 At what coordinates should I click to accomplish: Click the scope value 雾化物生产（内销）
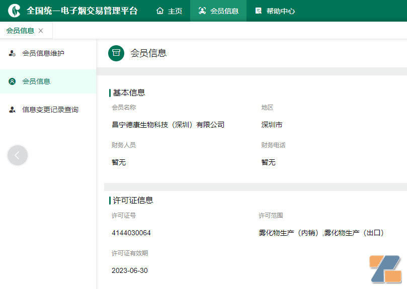[x=289, y=233]
